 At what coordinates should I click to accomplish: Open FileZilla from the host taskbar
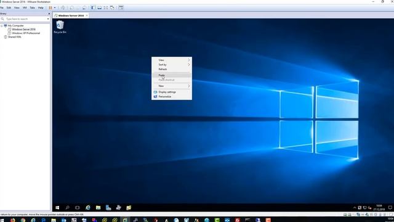pos(238,220)
